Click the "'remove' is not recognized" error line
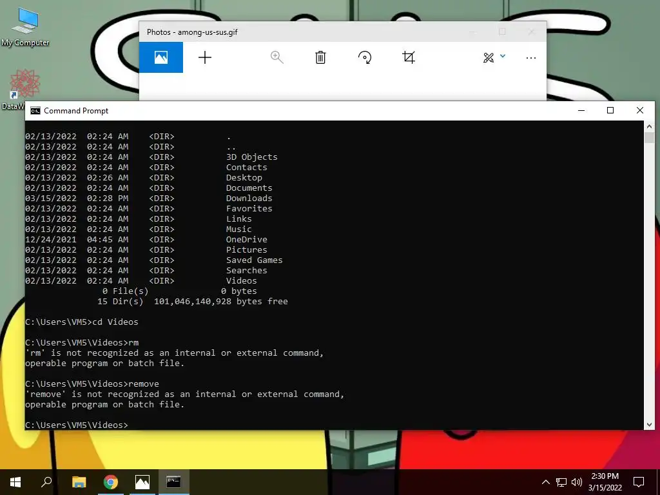Screen dimensions: 660x495 [185, 394]
